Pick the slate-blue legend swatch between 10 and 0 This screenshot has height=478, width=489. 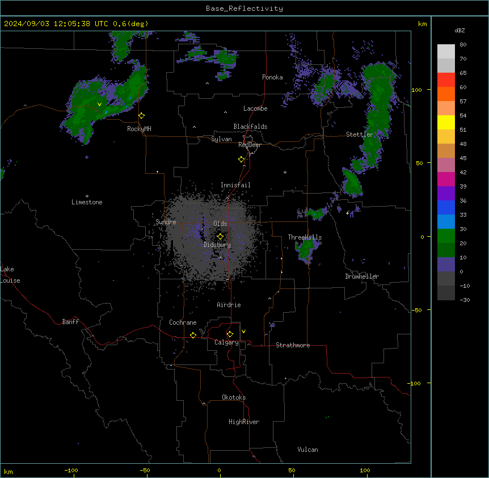(446, 265)
